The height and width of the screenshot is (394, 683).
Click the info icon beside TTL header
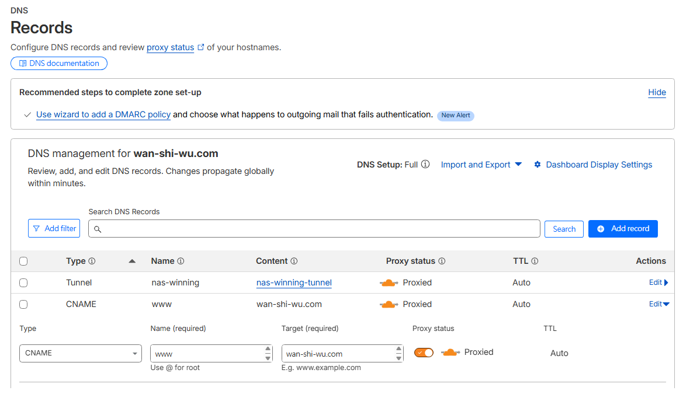(535, 261)
